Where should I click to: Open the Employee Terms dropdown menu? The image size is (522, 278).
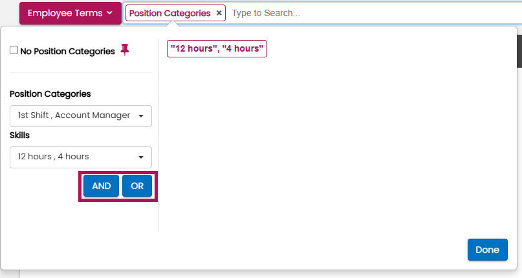(70, 13)
